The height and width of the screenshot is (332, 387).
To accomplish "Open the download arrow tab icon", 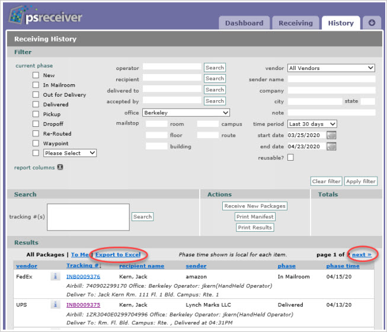I will (372, 23).
